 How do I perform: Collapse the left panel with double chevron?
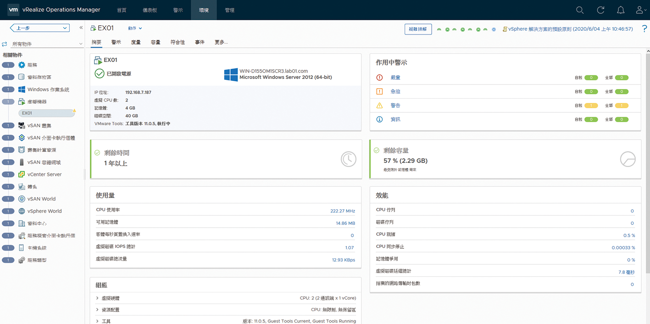(81, 28)
